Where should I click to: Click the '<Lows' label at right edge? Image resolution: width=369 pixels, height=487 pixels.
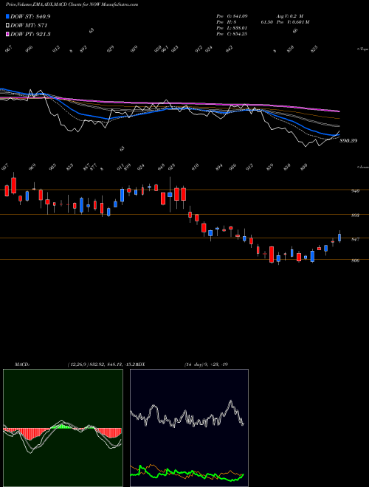tap(362, 167)
